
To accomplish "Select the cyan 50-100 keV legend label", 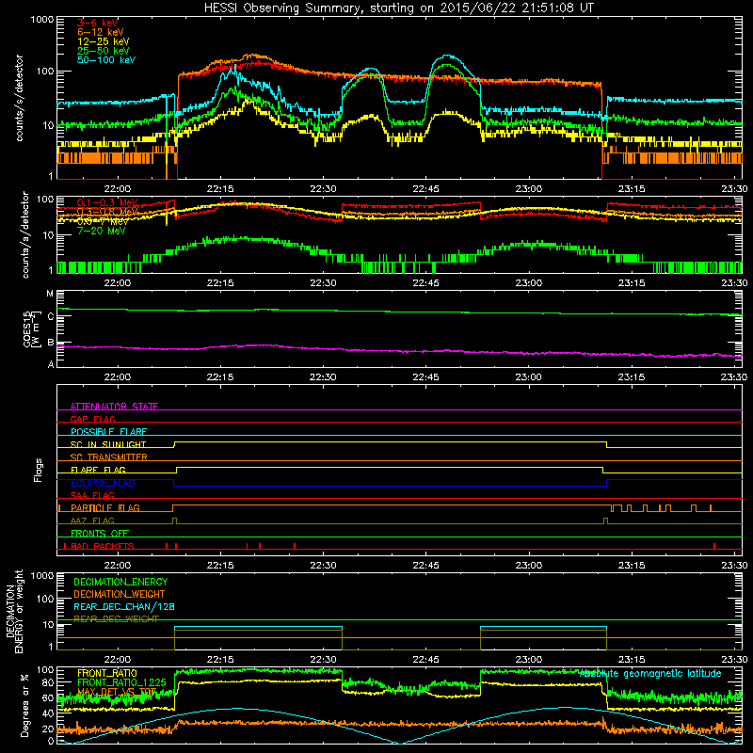I will (x=106, y=59).
